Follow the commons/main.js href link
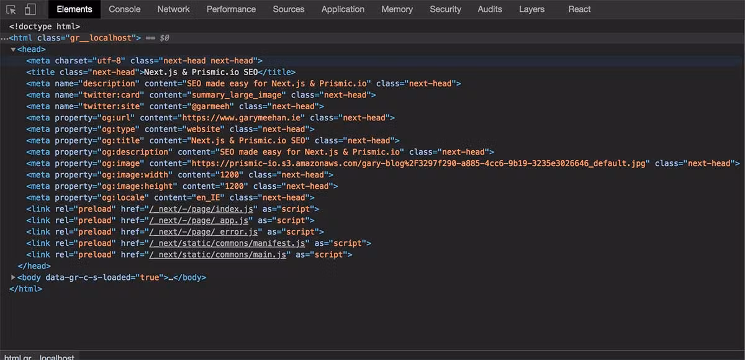Viewport: 745px width, 360px height. point(218,254)
